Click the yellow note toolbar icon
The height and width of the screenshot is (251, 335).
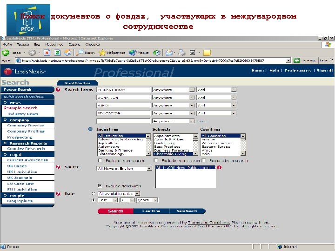click(x=207, y=53)
